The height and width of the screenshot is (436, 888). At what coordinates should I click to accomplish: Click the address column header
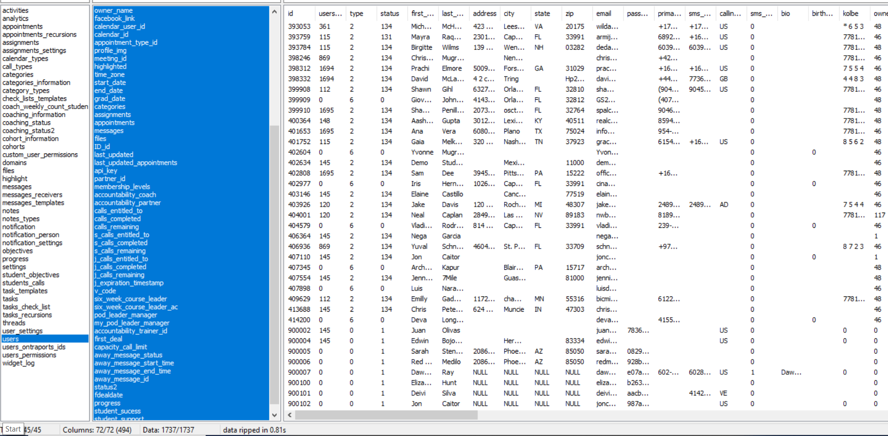click(x=484, y=13)
